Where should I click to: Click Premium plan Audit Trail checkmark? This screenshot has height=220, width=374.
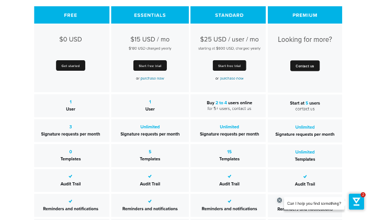click(305, 177)
